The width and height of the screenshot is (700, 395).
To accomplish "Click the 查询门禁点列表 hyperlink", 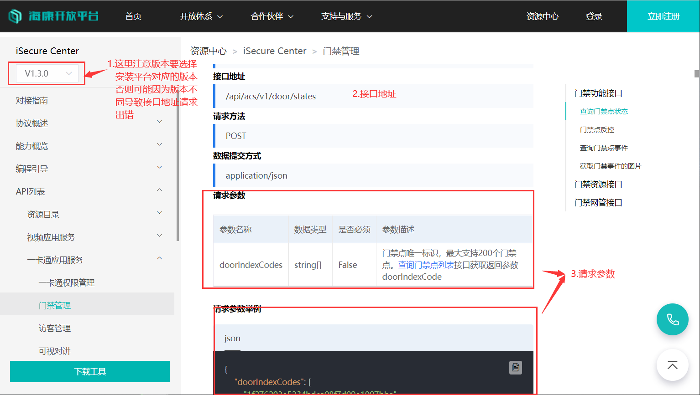I will click(426, 265).
